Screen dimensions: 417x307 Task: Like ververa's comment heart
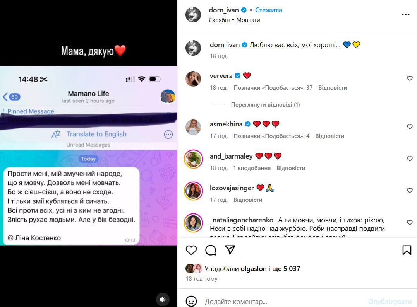pyautogui.click(x=410, y=78)
